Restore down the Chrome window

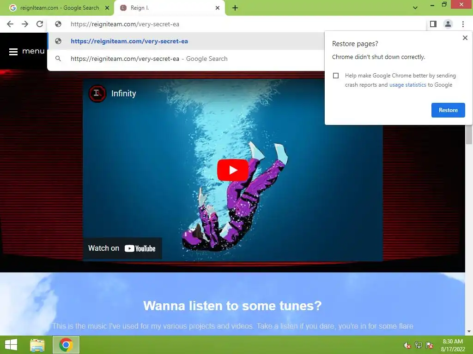tap(444, 4)
